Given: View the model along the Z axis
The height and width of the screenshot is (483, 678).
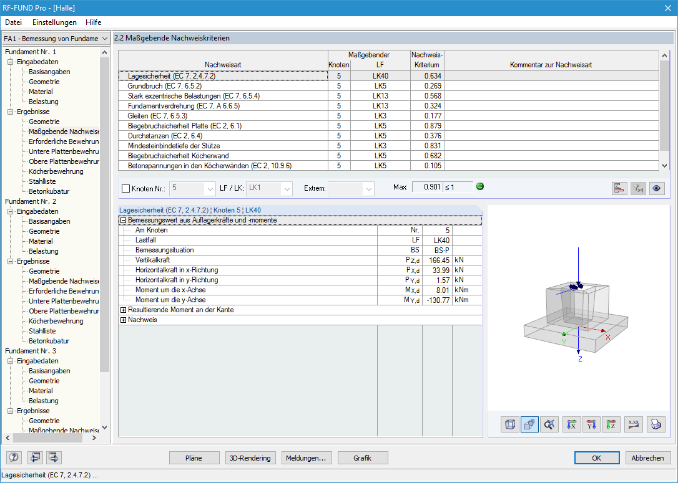Looking at the screenshot, I should [611, 425].
